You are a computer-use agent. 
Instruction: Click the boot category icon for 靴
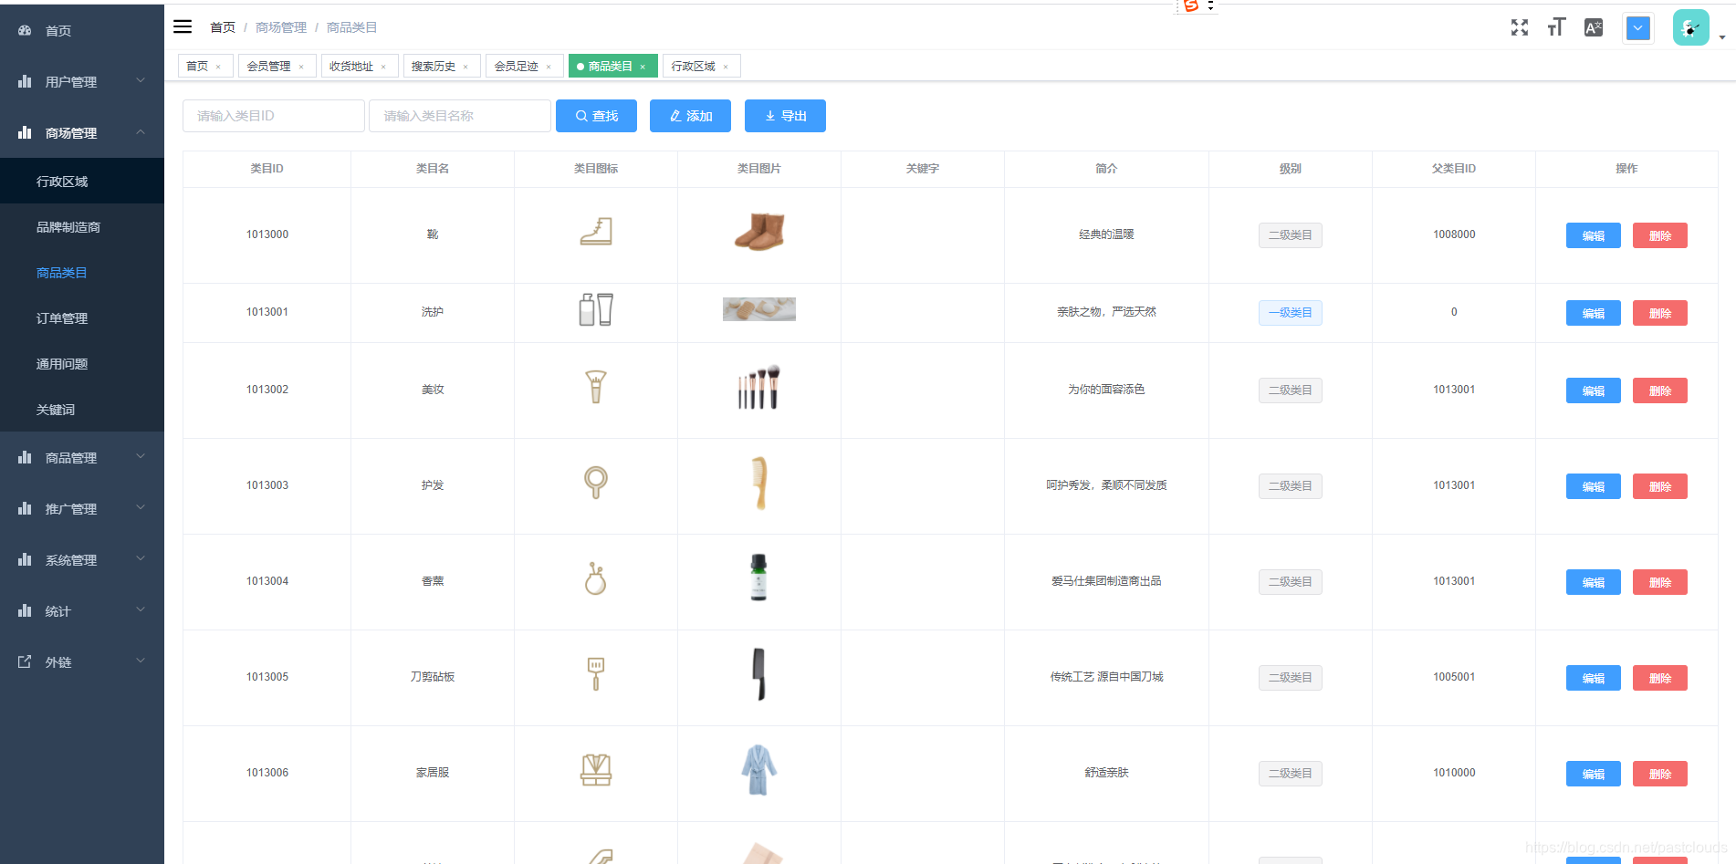596,232
